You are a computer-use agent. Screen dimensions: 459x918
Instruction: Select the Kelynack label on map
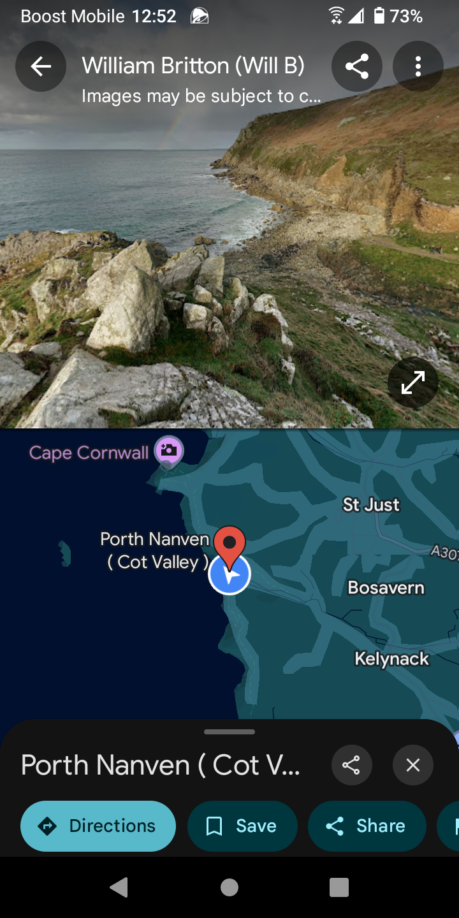tap(391, 659)
